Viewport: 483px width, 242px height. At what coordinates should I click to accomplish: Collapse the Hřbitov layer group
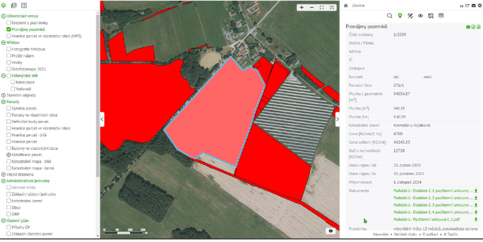3,42
